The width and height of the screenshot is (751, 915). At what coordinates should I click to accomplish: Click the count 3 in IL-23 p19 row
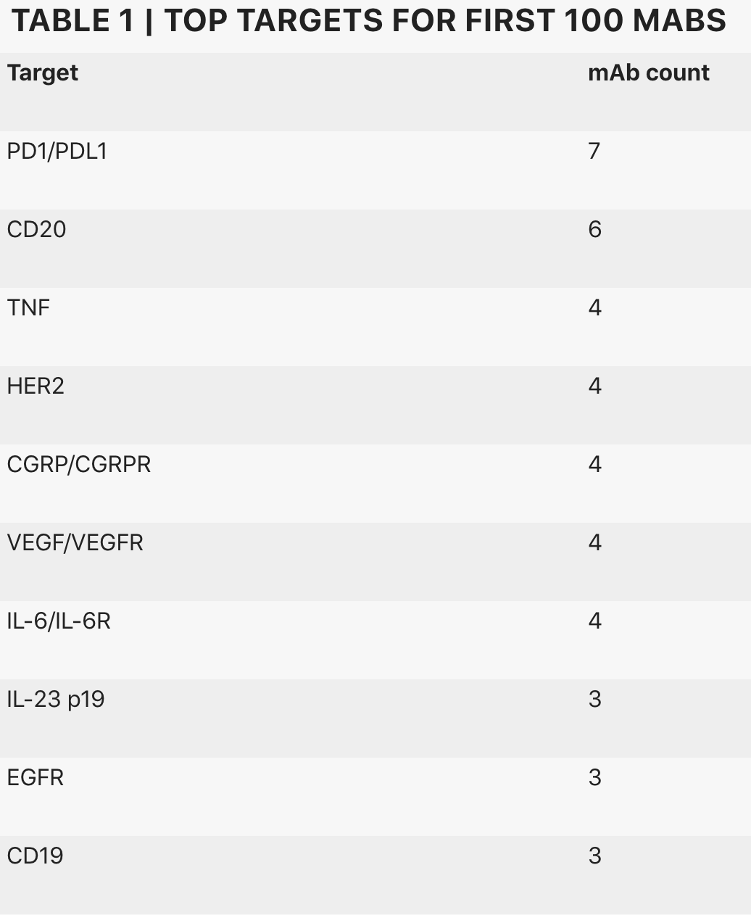coord(595,699)
